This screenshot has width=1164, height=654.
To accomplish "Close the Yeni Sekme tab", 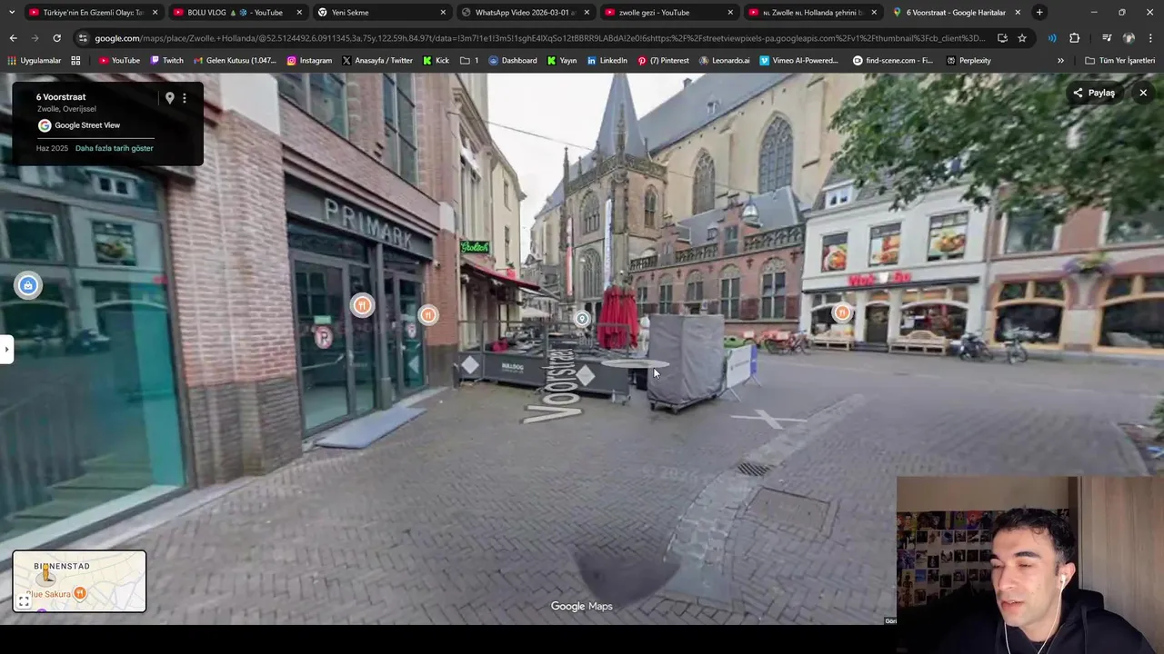I will point(443,13).
